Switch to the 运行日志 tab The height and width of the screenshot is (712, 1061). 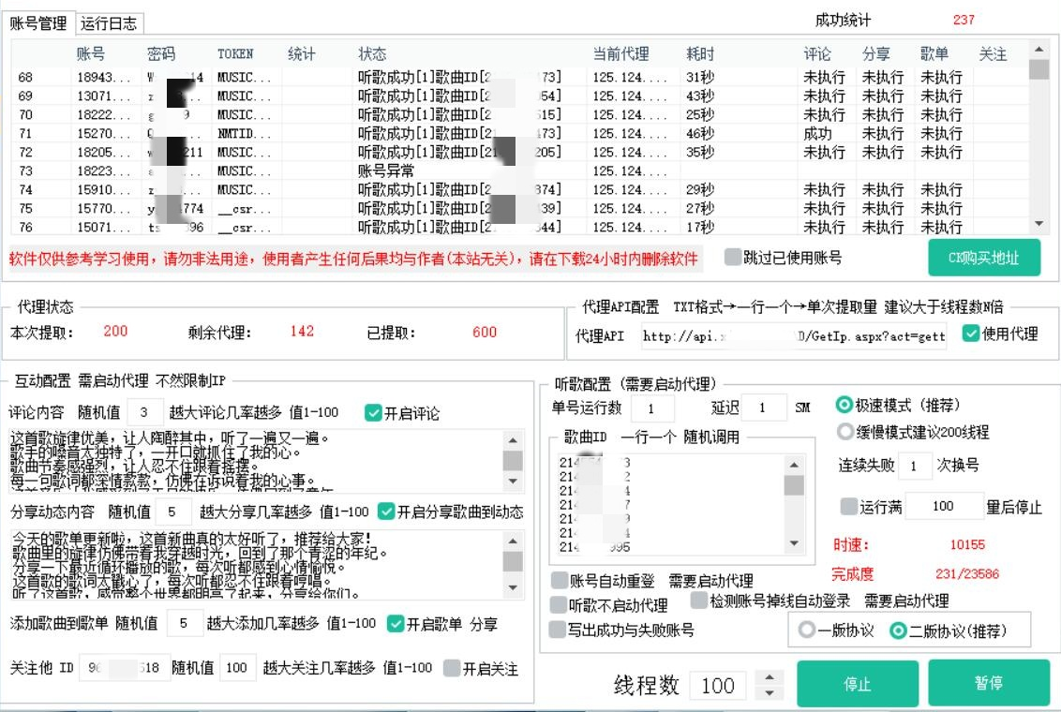[109, 23]
